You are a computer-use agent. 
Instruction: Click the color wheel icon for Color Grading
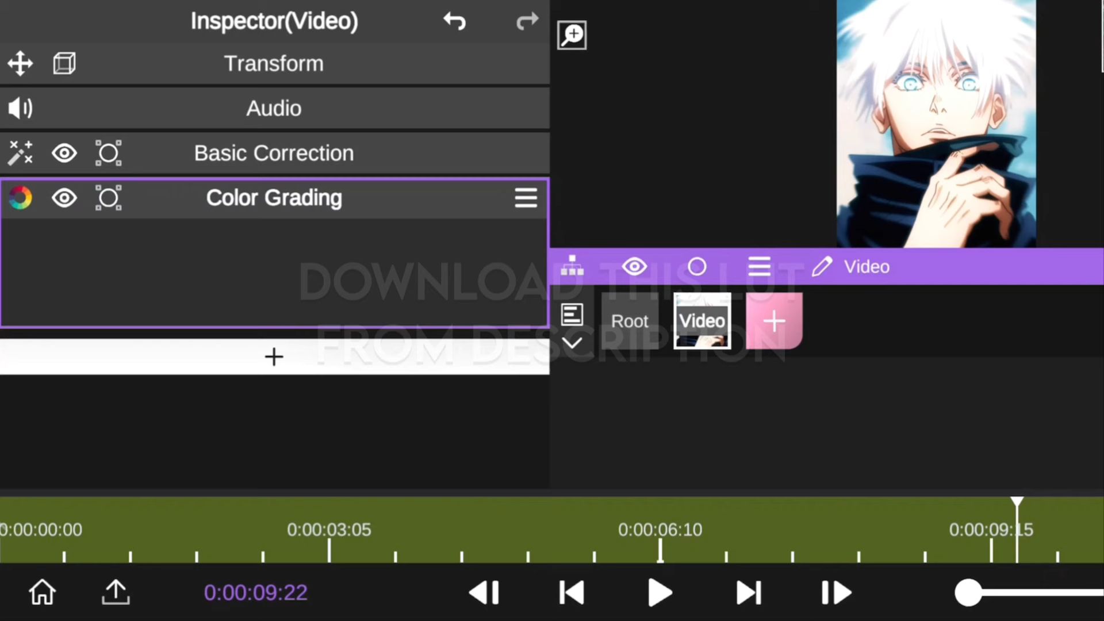[21, 198]
